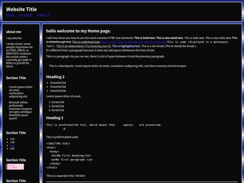Click the hello welcome Home page heading
The image size is (244, 183).
pyautogui.click(x=79, y=31)
